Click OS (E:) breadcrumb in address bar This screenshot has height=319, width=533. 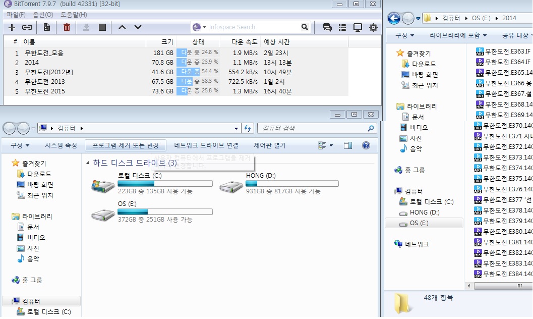click(481, 18)
